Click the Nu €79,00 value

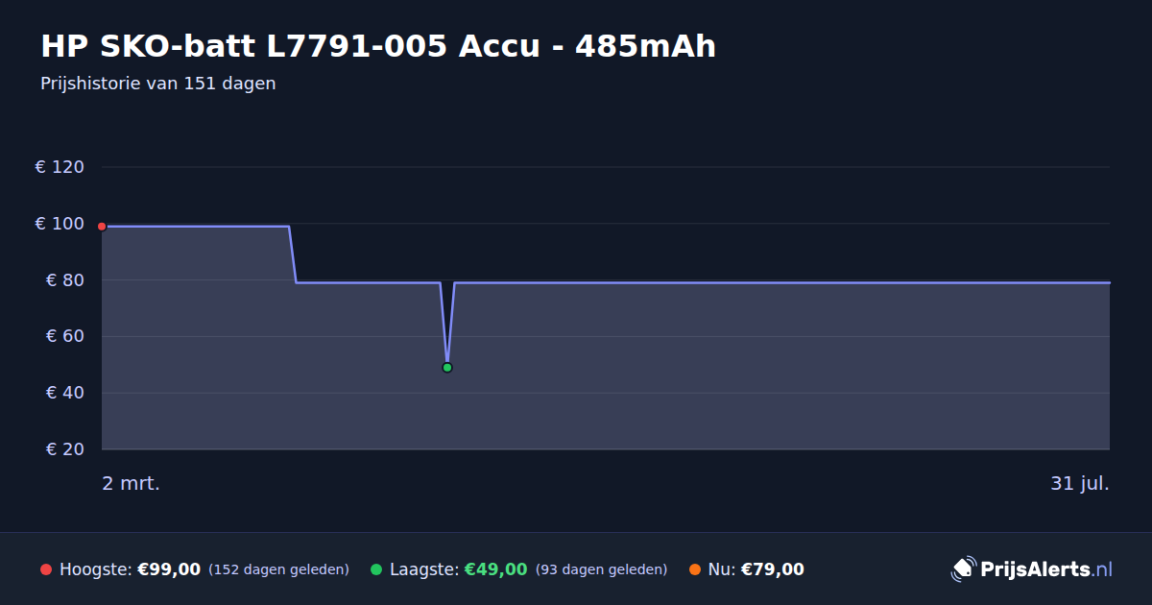pos(773,569)
